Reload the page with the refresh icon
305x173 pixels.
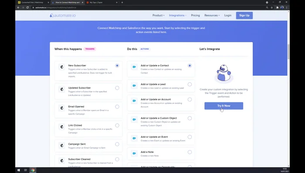[27, 7]
